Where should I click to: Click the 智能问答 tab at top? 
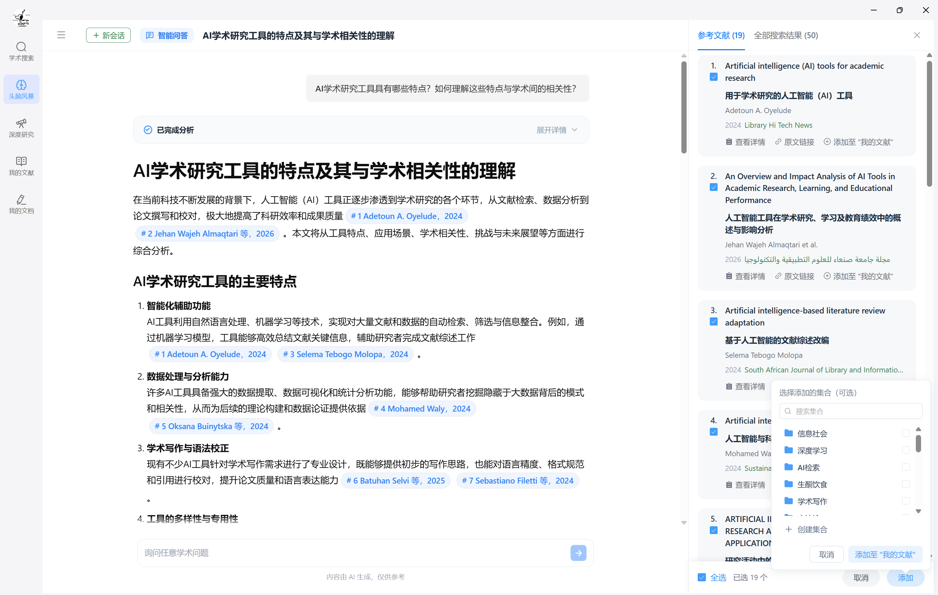pyautogui.click(x=167, y=35)
